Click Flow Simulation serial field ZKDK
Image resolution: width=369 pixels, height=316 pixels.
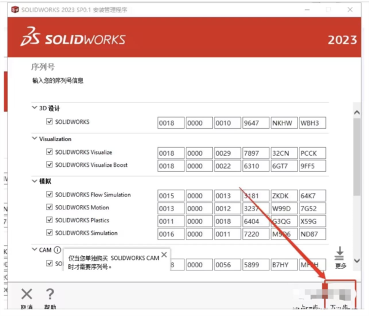pos(284,196)
